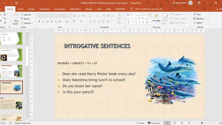Toggle Align Left paragraph alignment
222x125 pixels.
pos(90,22)
